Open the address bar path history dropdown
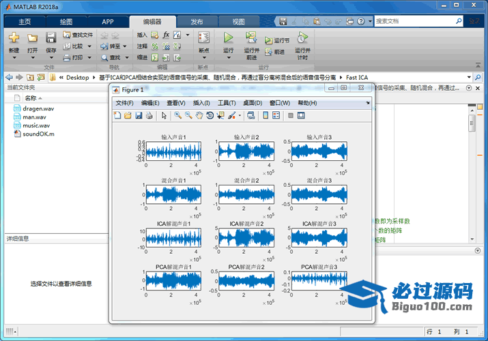The width and height of the screenshot is (488, 341). 469,77
